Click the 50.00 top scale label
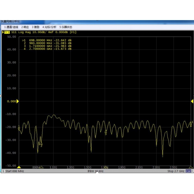Image resolution: width=194 pixels, height=194 pixels. coord(12,37)
